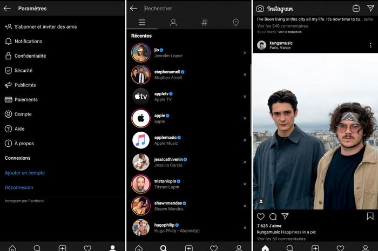Select the top results list tab
Image resolution: width=378 pixels, height=251 pixels.
coord(142,23)
